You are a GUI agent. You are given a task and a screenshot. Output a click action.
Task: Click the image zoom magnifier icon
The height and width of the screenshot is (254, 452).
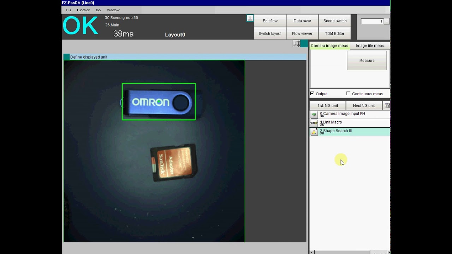point(297,44)
